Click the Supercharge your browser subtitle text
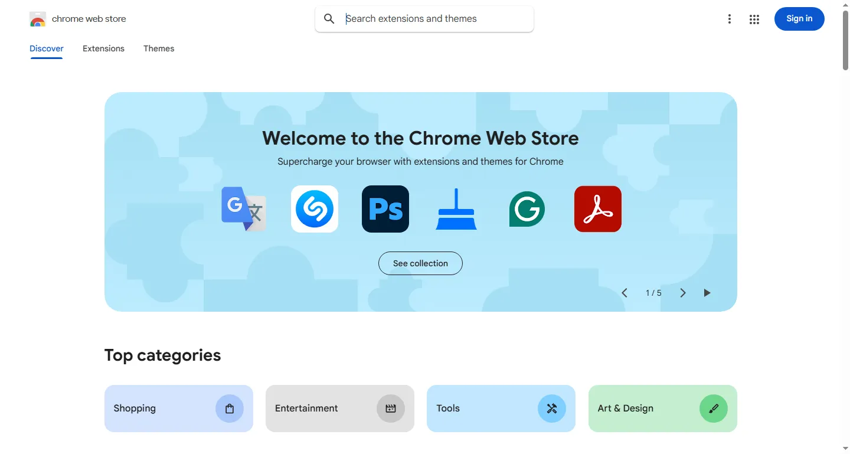Image resolution: width=850 pixels, height=454 pixels. coord(420,162)
